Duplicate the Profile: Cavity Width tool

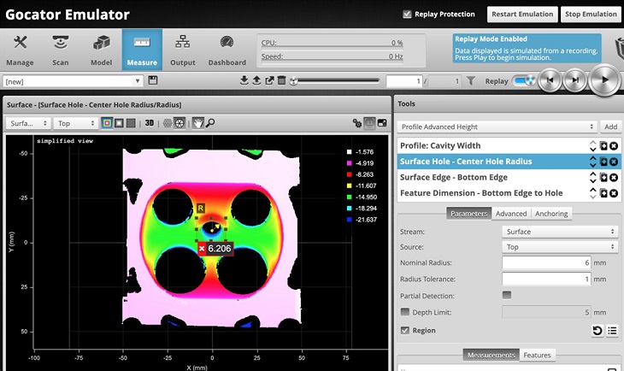pos(603,145)
